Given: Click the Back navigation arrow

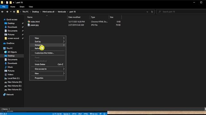Looking at the screenshot, I should 2,12.
